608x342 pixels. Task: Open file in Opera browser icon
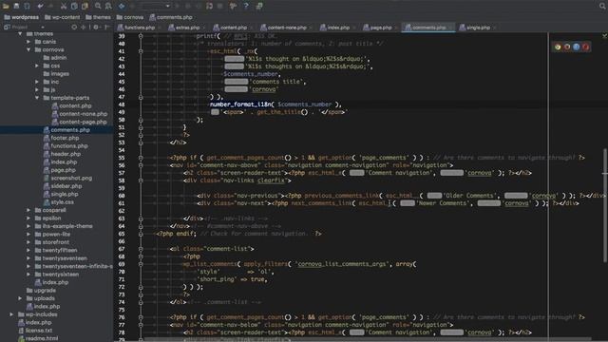coord(585,47)
